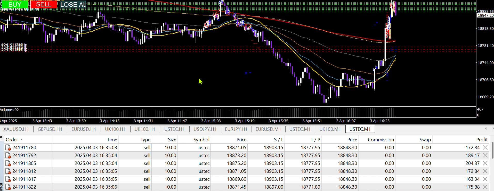Close order 241911822 via its X icon
Viewport: 494px width, 191px height.
click(485, 187)
